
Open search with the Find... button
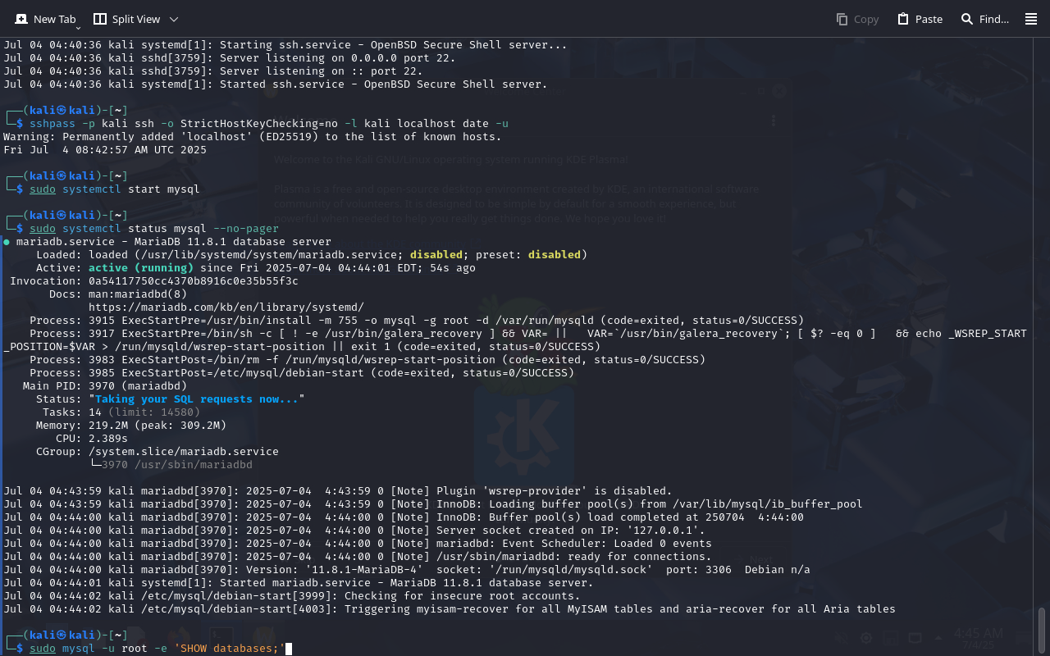click(984, 19)
